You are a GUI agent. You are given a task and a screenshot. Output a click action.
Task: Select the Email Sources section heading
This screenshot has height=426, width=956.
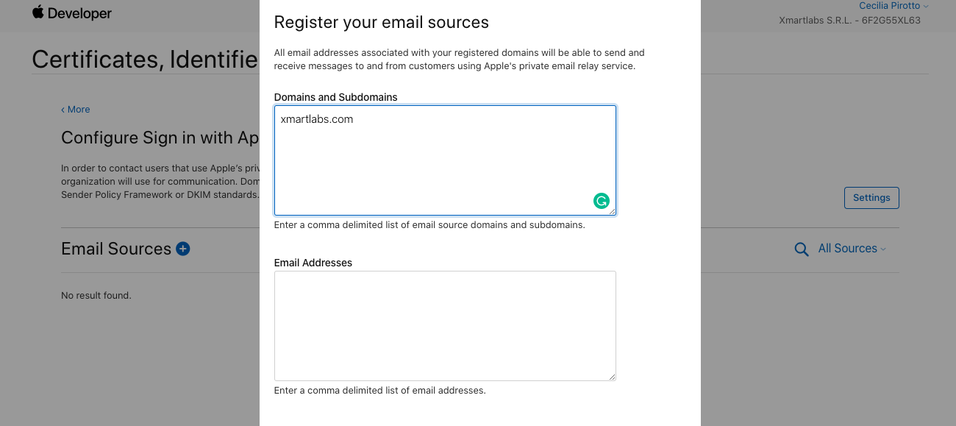pos(116,249)
